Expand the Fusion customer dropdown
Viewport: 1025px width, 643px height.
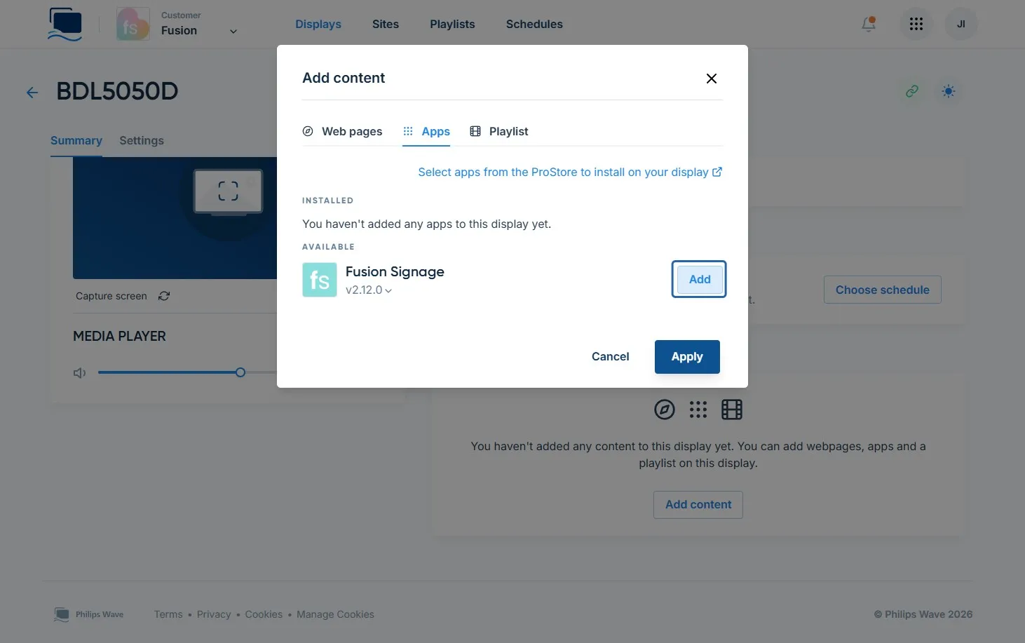[233, 31]
